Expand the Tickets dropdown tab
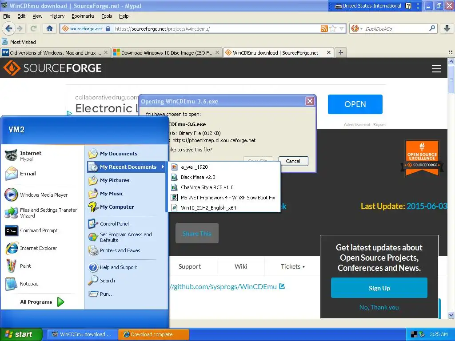Screen dimensions: 455x341 click(x=292, y=266)
